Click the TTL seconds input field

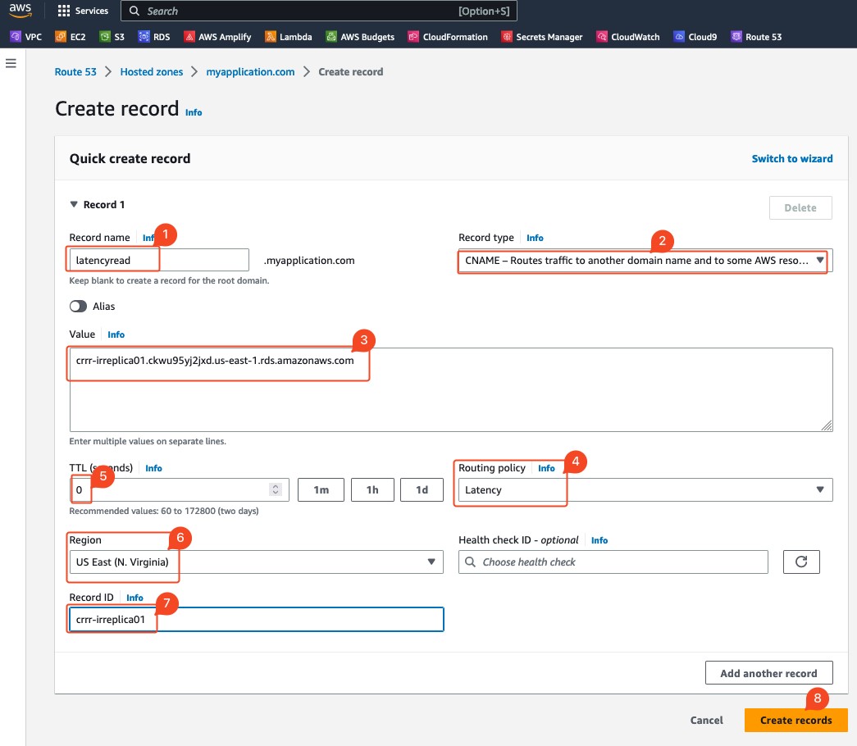click(x=180, y=489)
